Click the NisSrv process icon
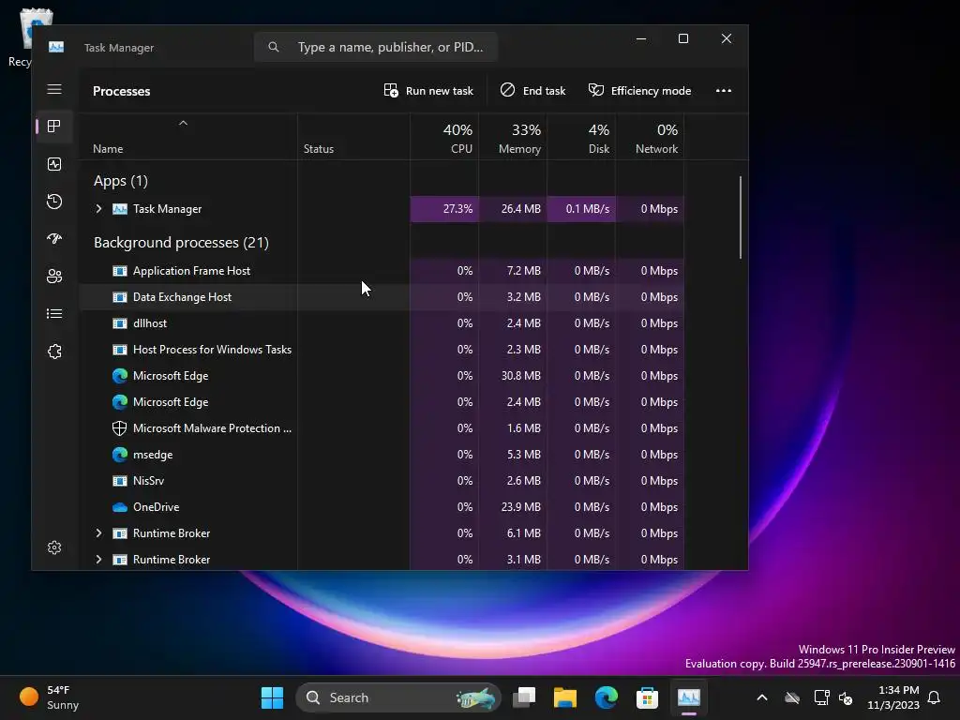Viewport: 960px width, 720px height. [x=120, y=481]
